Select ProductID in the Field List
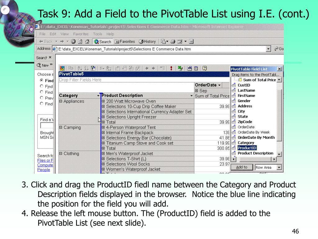 pyautogui.click(x=247, y=148)
